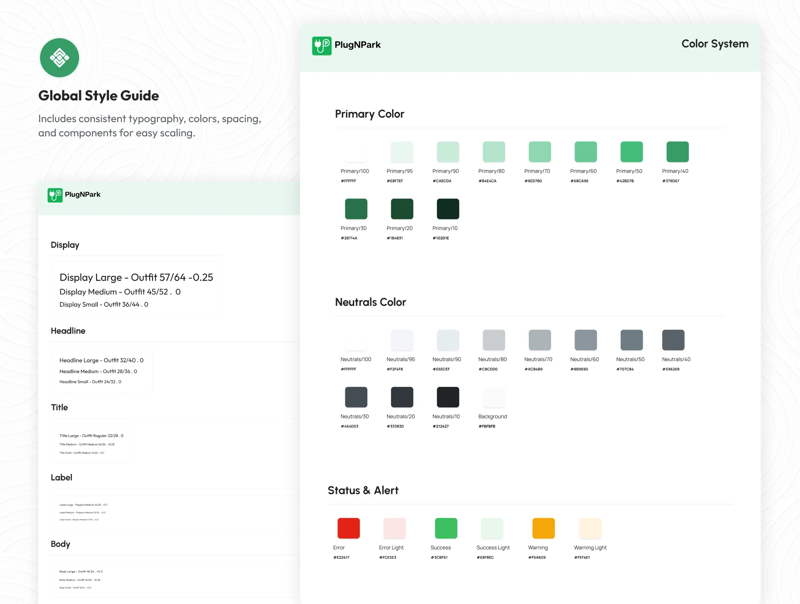Choose the Neutrals/50 swatch

pos(632,340)
